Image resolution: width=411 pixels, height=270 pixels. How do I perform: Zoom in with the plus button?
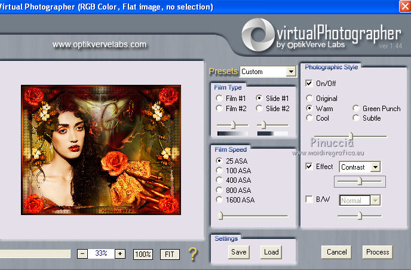point(120,254)
